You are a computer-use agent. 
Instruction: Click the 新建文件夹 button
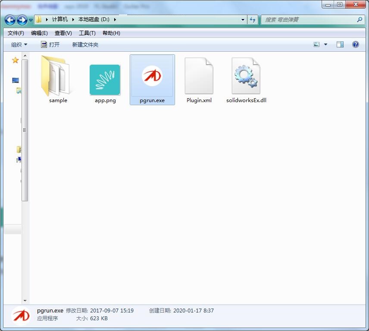click(x=85, y=44)
